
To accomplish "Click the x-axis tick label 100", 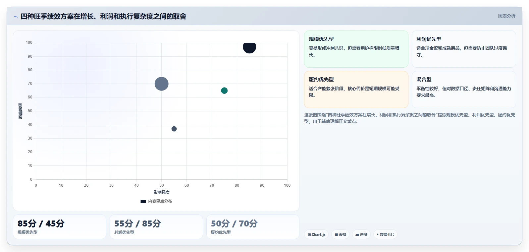I will [287, 185].
